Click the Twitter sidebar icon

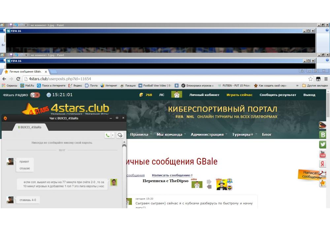click(323, 145)
